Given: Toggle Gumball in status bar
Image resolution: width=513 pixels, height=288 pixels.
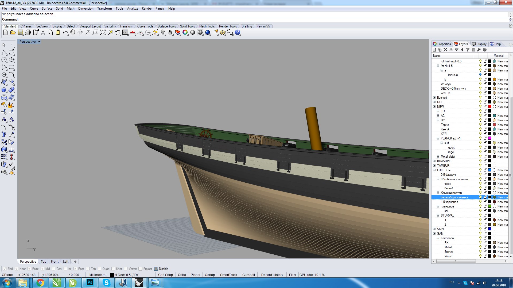Looking at the screenshot, I should coord(248,275).
